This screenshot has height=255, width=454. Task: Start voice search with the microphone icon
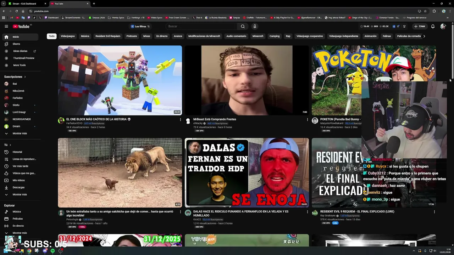[x=255, y=26]
